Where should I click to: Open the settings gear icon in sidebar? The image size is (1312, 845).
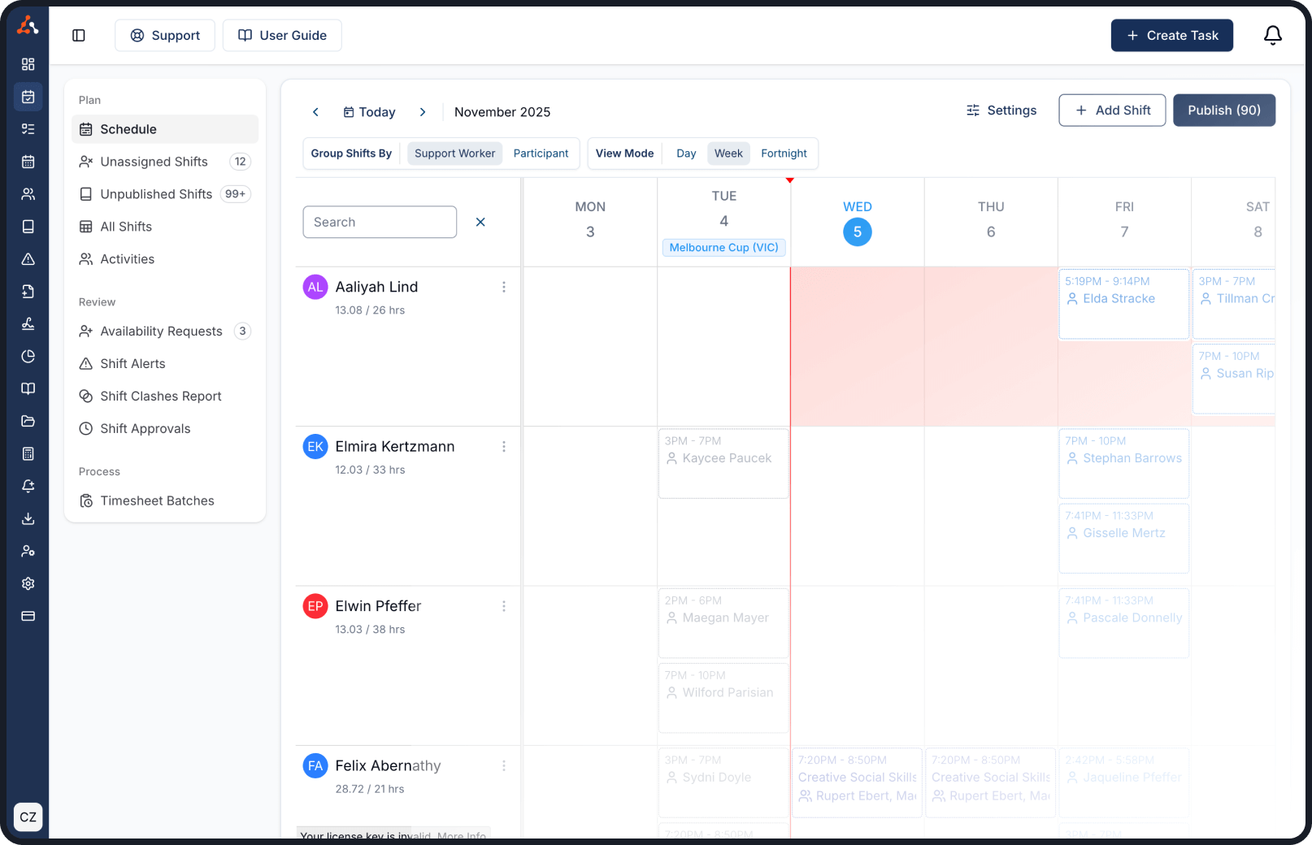click(28, 583)
